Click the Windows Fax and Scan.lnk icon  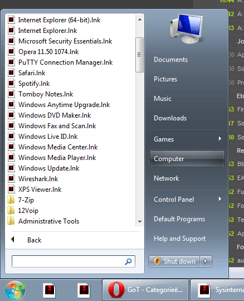point(11,126)
